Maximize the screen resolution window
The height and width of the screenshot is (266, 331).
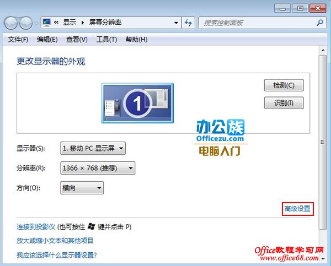[300, 9]
